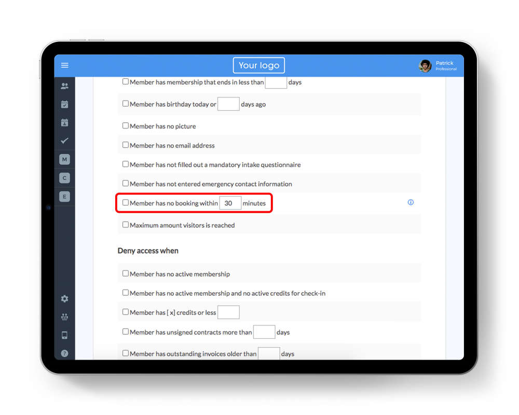Open the members icon in sidebar
This screenshot has height=415, width=519.
pyautogui.click(x=64, y=86)
